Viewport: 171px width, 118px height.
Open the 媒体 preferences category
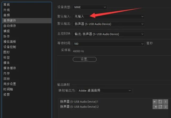click(27, 63)
